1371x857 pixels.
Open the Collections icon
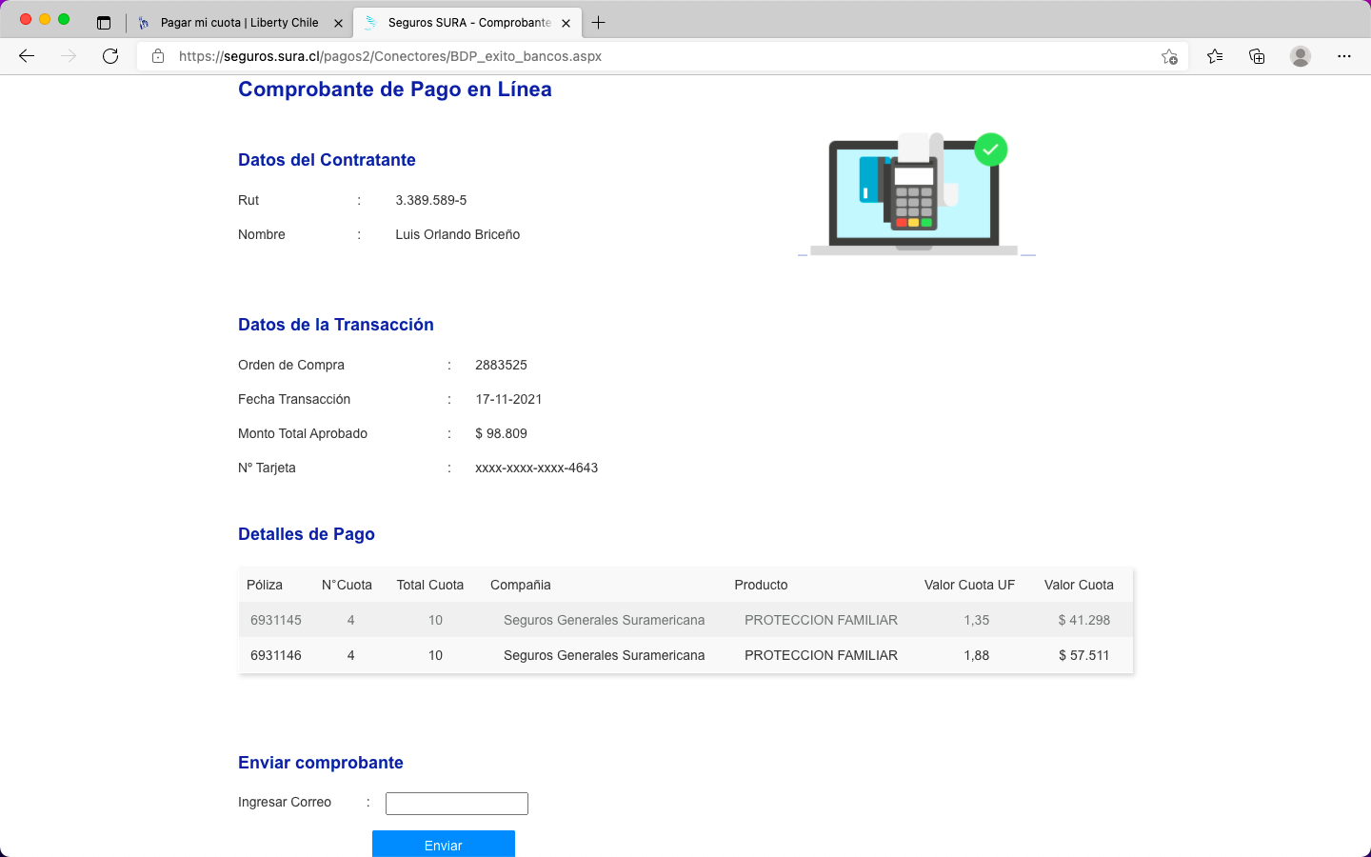1257,56
